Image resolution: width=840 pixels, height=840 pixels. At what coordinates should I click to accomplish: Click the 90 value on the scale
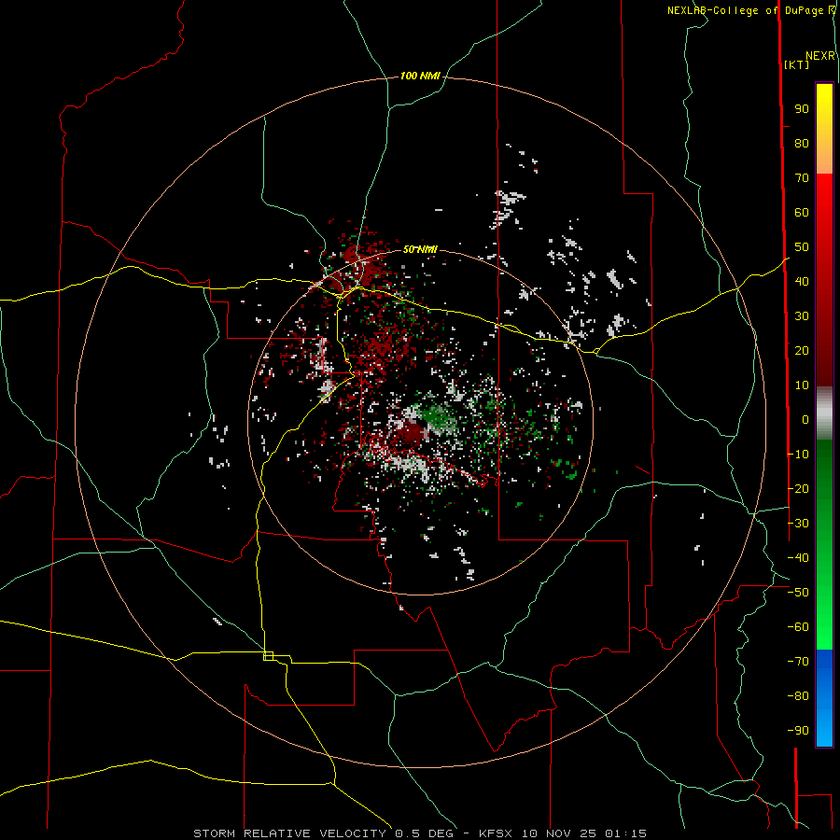802,109
